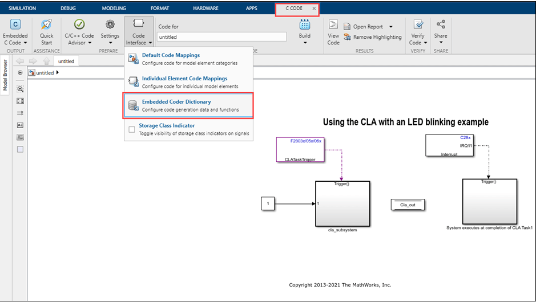Collapse the Code Interface dropdown arrow

tap(150, 43)
